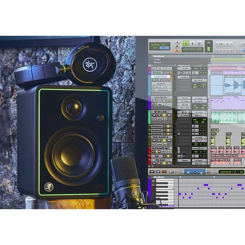245x245 pixels.
Task: Open the Lead Vocal waveform view selector
Action: point(161,84)
